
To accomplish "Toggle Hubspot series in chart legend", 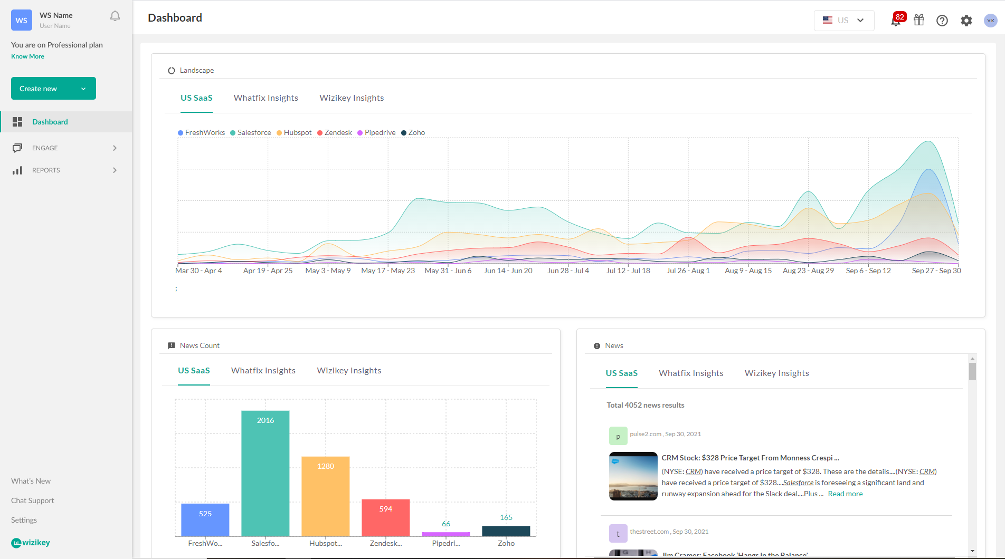I will tap(294, 133).
